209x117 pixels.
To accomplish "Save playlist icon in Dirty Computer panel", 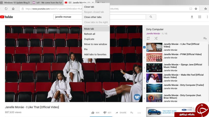I will point(205,38).
